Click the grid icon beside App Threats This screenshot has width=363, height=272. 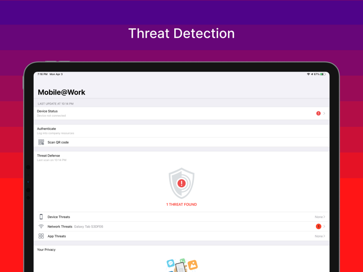click(41, 236)
